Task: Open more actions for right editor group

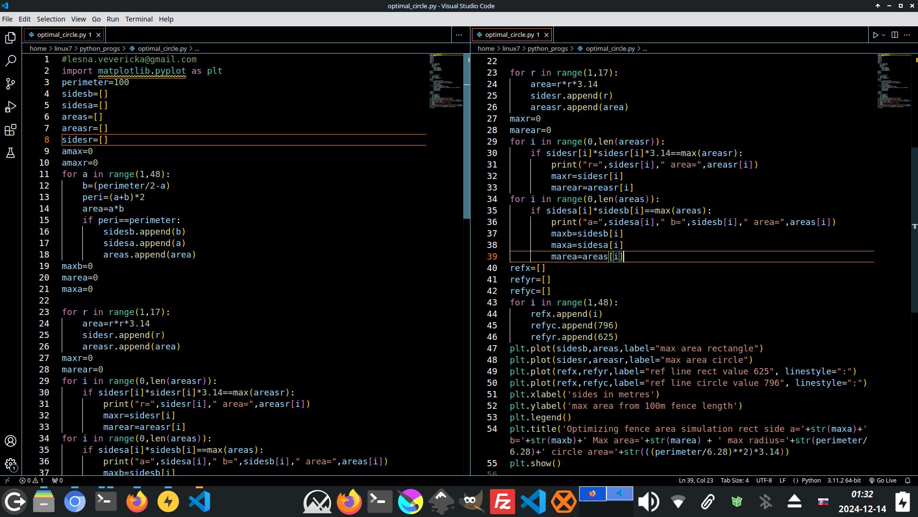Action: (x=907, y=35)
